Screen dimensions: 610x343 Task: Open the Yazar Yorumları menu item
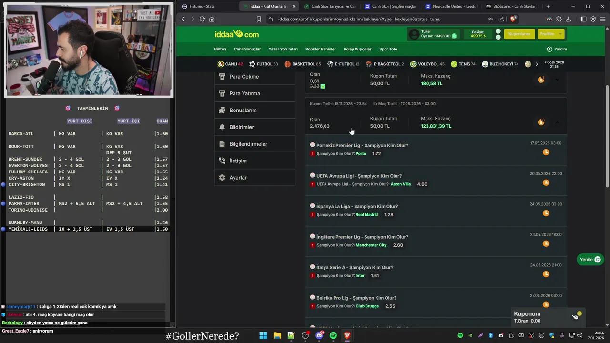(x=283, y=49)
